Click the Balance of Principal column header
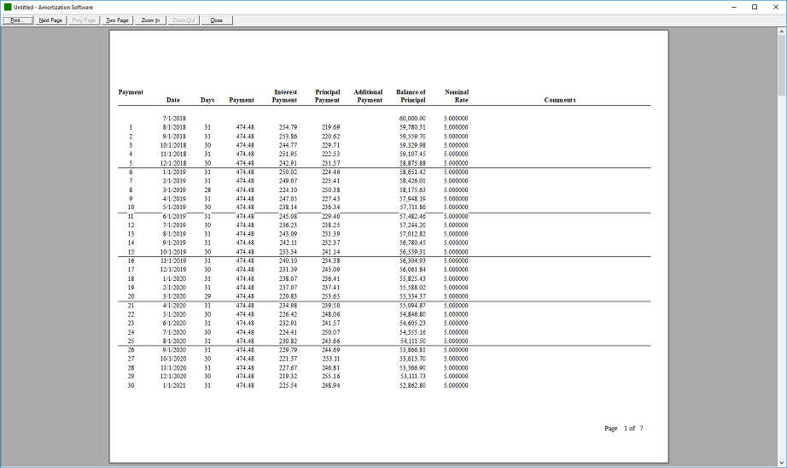This screenshot has width=787, height=468. tap(411, 96)
